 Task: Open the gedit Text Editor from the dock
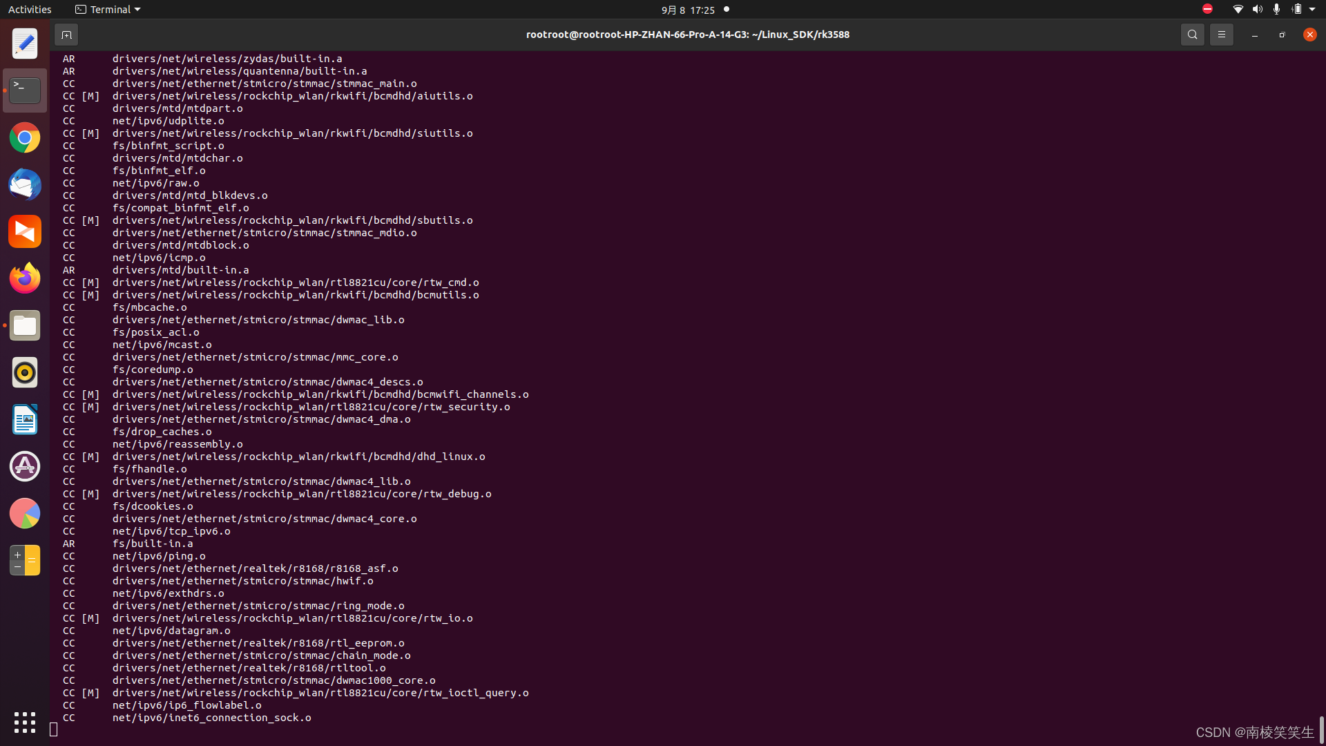point(25,44)
